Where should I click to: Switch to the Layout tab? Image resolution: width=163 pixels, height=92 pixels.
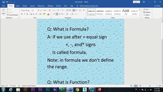click(x=32, y=6)
